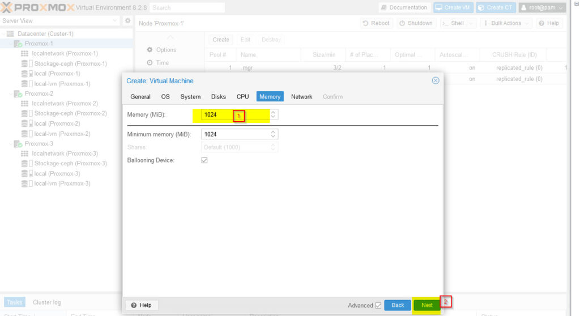Screen dimensions: 580x316
Task: Click the Reboot node button
Action: [x=376, y=23]
